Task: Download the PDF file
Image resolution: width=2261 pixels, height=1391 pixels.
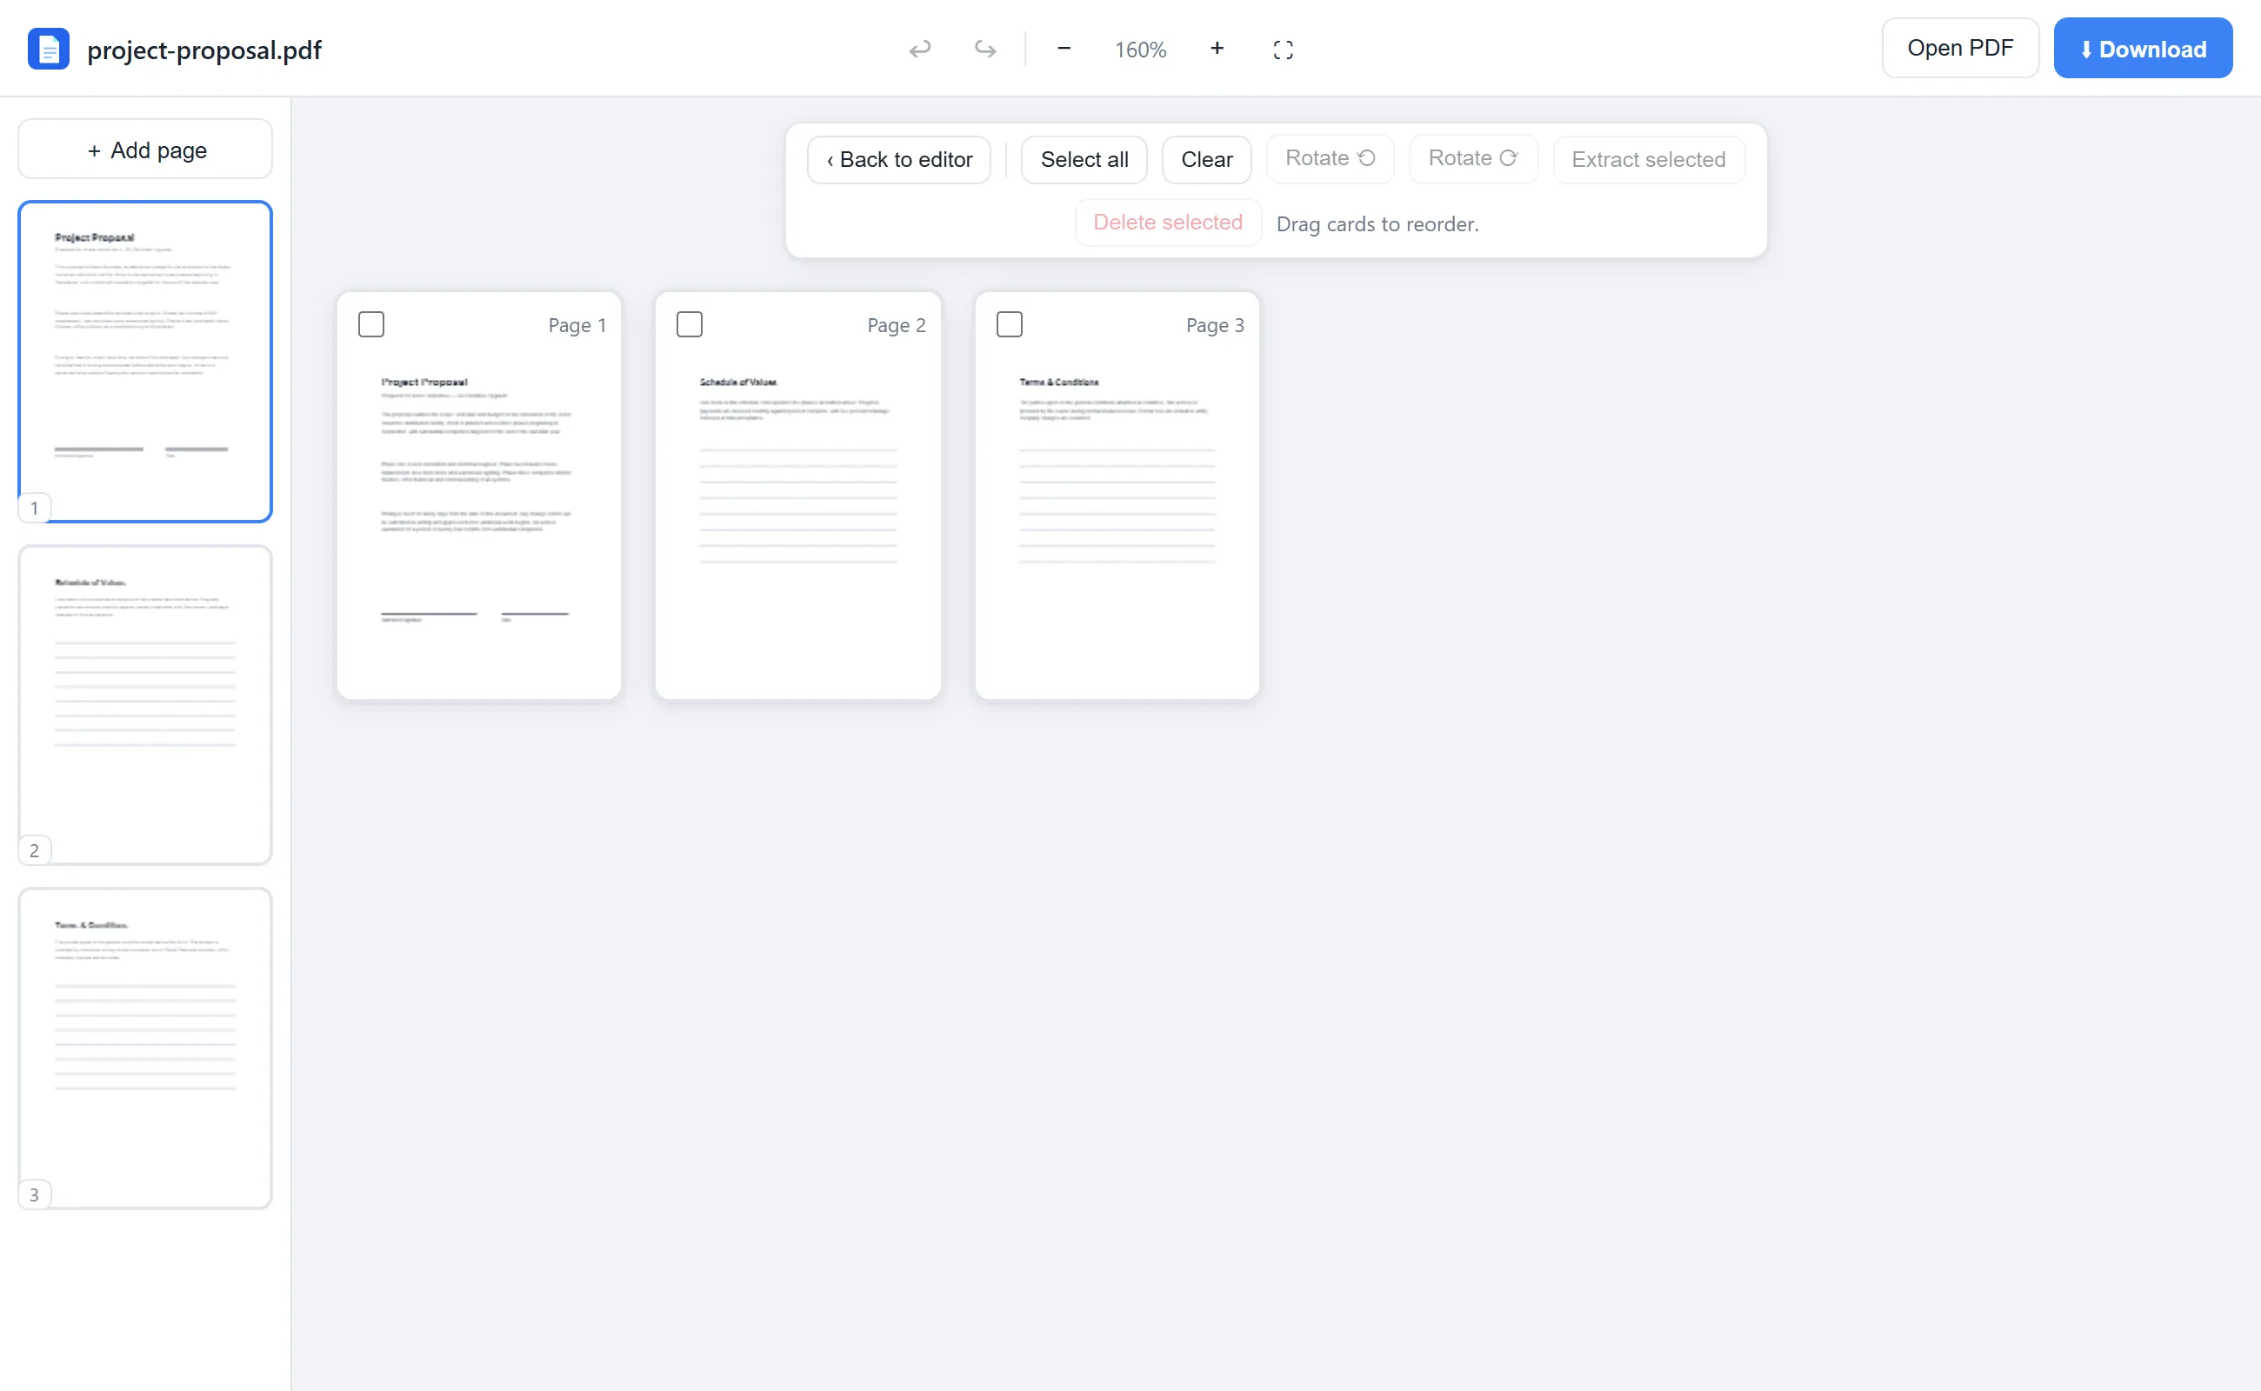Action: coord(2142,48)
